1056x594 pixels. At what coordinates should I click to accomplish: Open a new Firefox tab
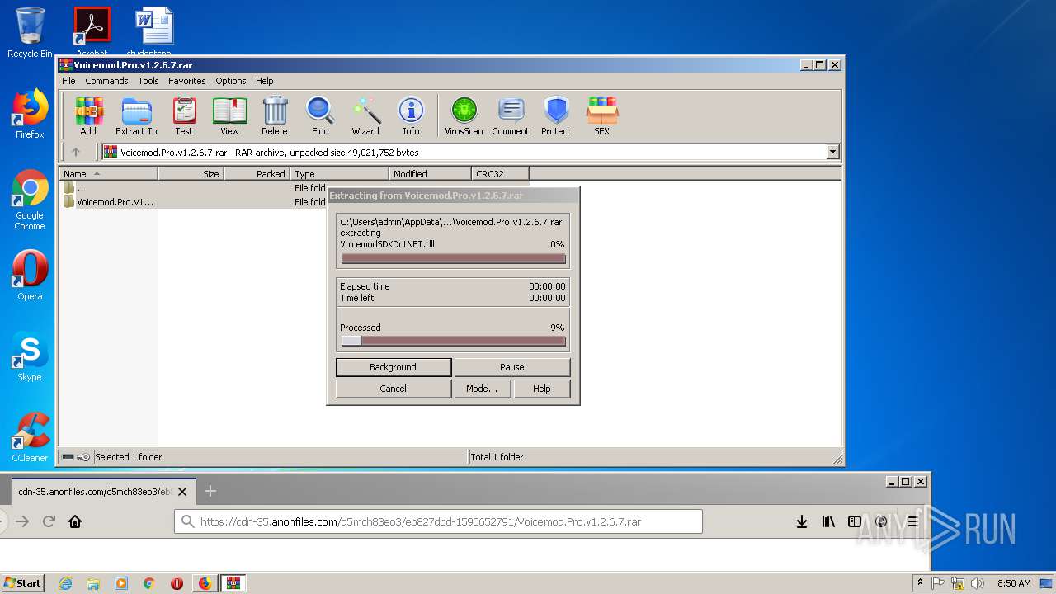210,491
